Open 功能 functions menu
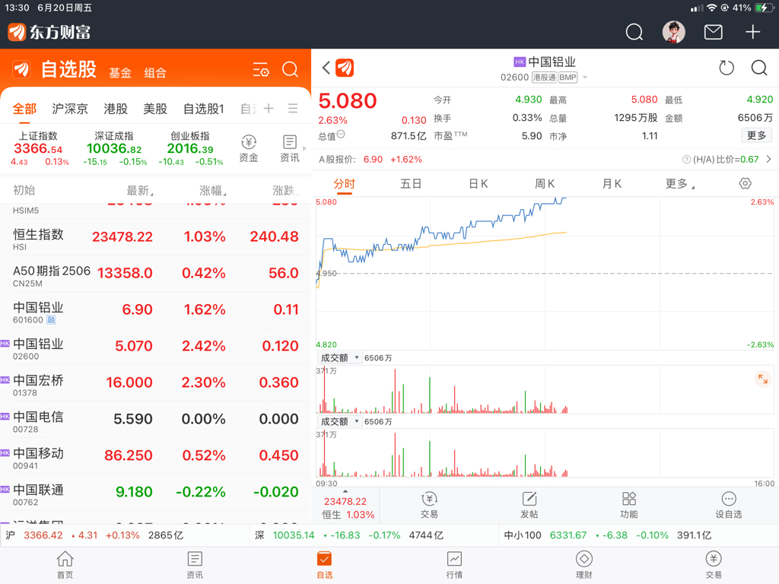Viewport: 779px width, 584px height. coord(629,506)
